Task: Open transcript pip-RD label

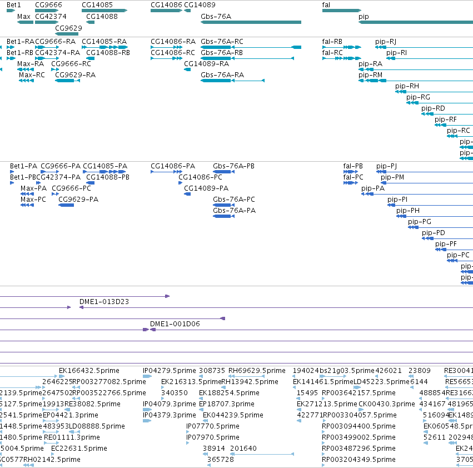Action: click(433, 108)
